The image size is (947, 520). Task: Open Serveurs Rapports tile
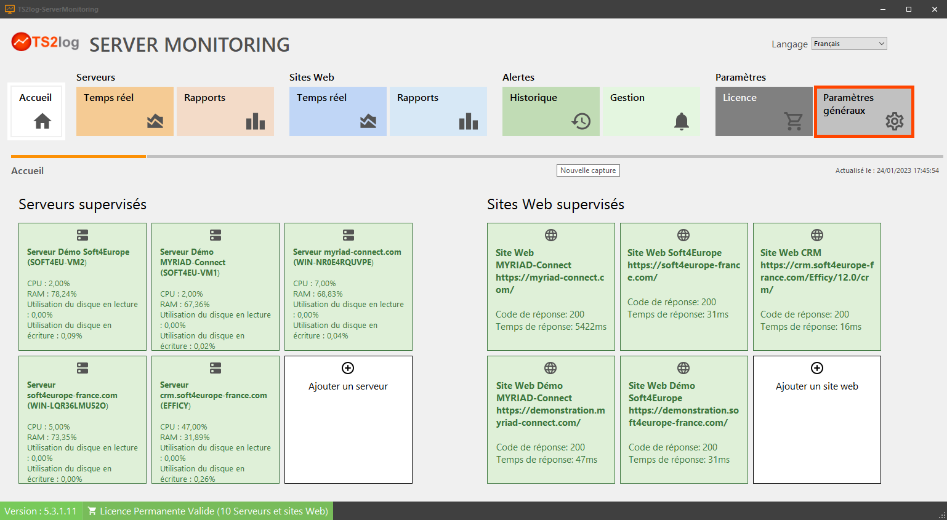tap(225, 111)
